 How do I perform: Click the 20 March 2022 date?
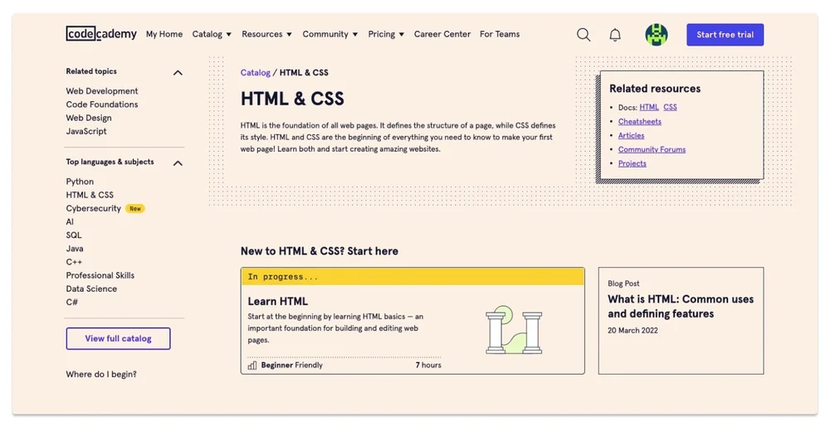click(632, 330)
